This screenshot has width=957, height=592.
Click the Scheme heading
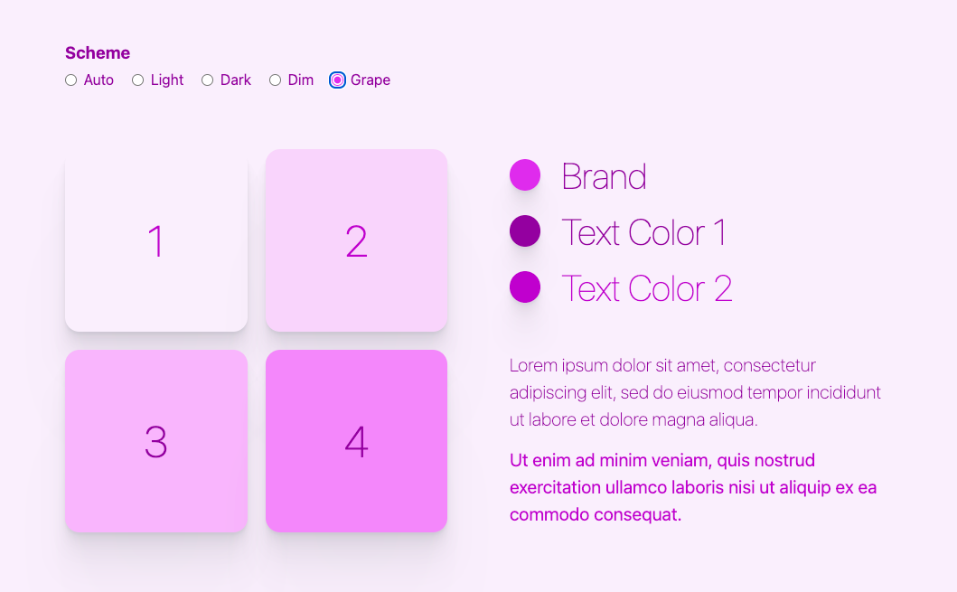point(98,53)
